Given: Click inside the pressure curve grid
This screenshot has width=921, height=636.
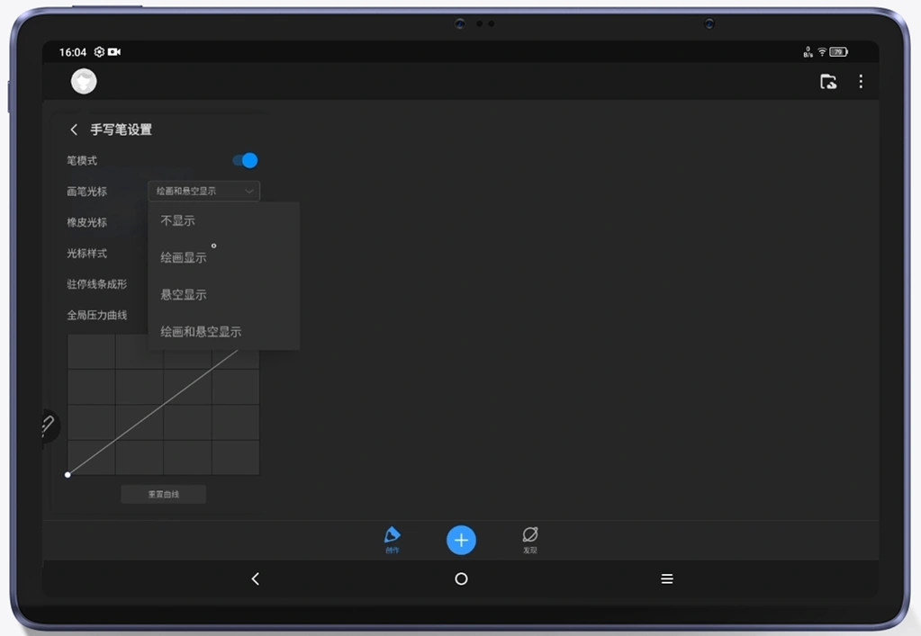Looking at the screenshot, I should [x=164, y=421].
